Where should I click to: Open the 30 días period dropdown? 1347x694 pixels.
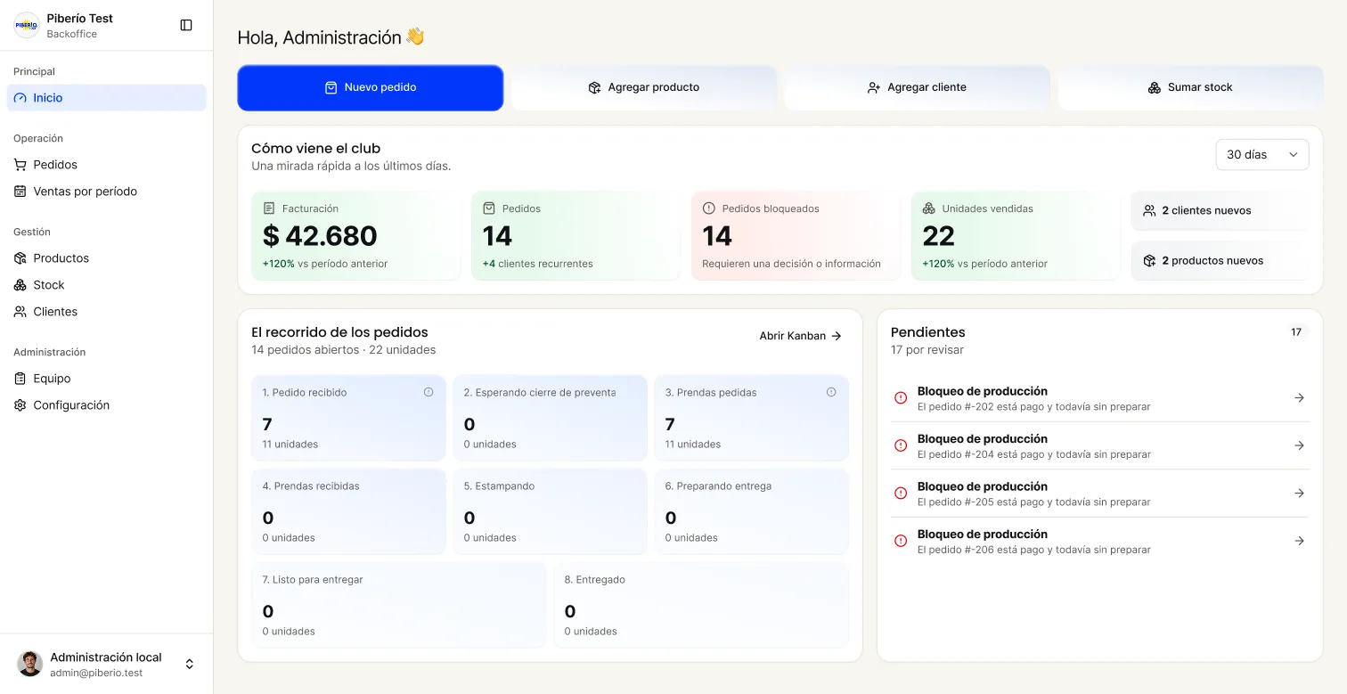click(x=1262, y=155)
